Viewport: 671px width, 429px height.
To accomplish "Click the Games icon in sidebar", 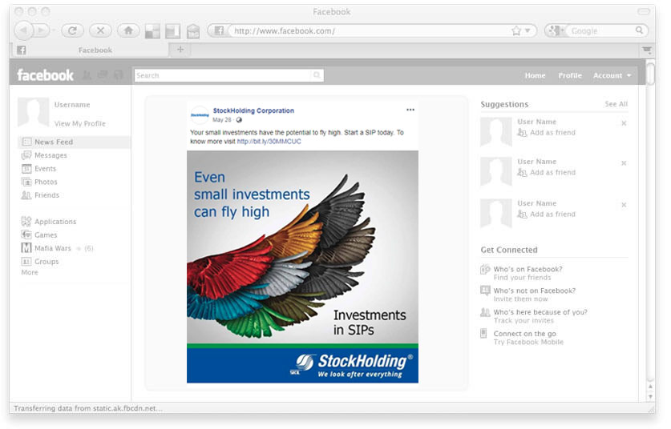I will tap(26, 235).
